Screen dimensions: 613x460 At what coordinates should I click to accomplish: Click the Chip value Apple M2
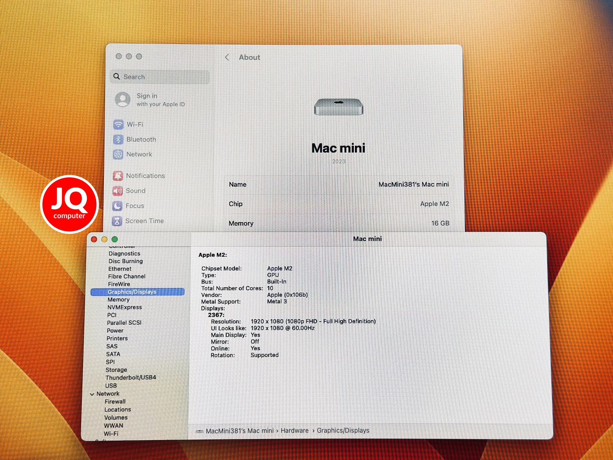434,204
